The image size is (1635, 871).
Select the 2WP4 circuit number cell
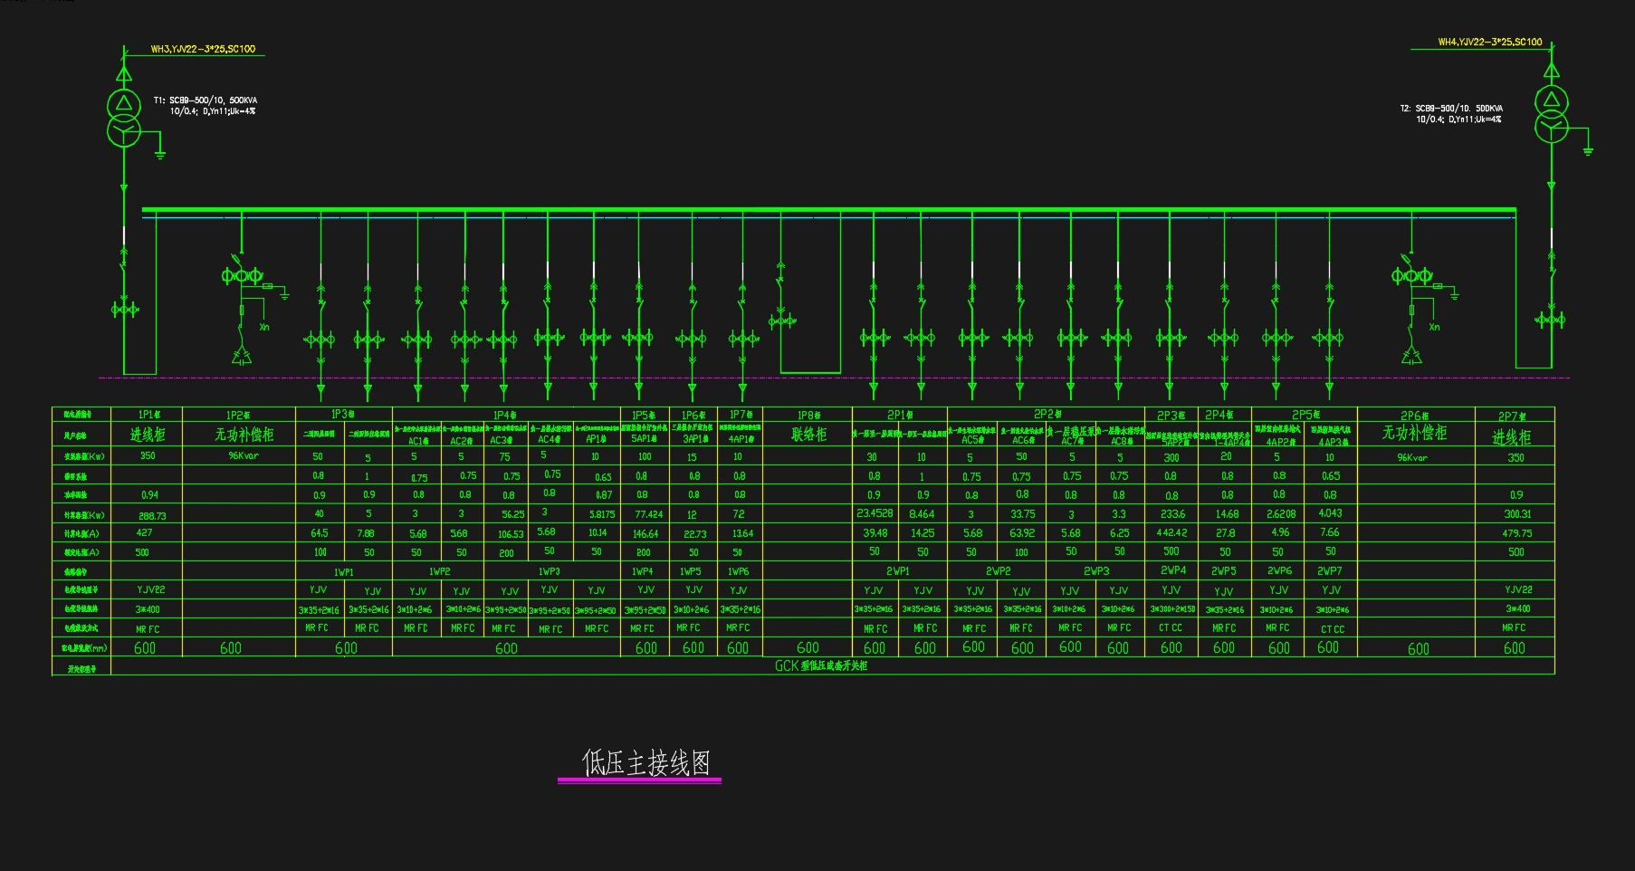pyautogui.click(x=1172, y=570)
